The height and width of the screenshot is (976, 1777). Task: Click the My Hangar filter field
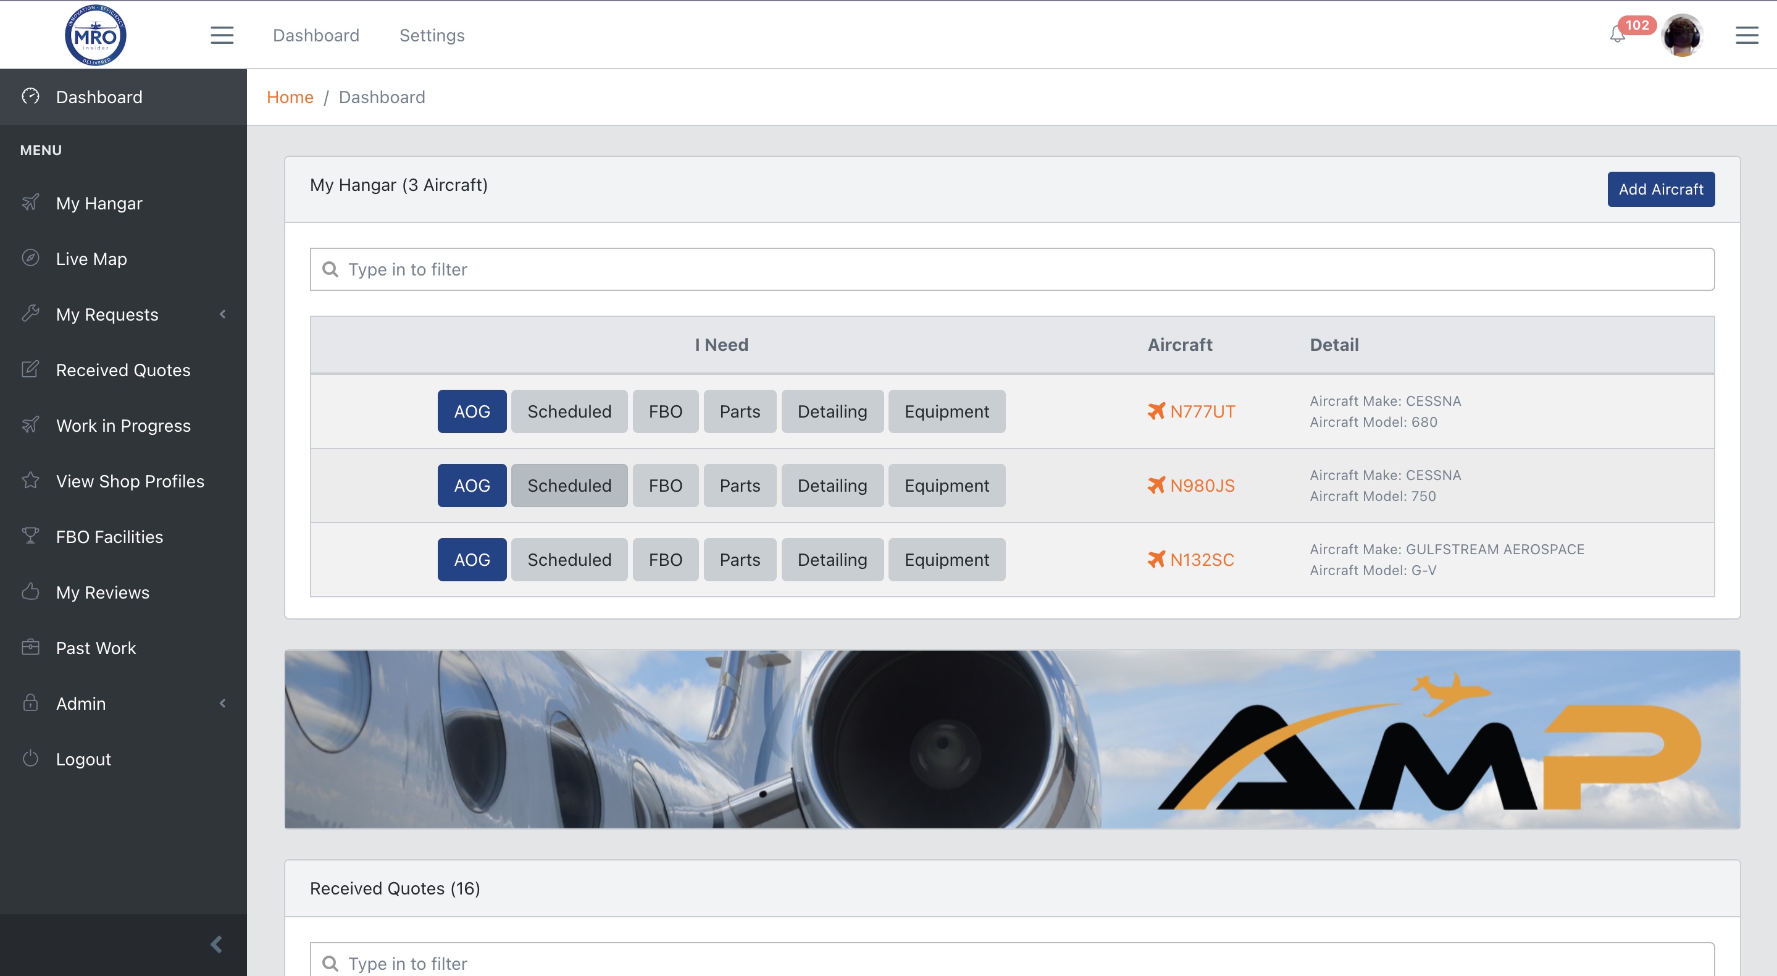(x=1011, y=269)
